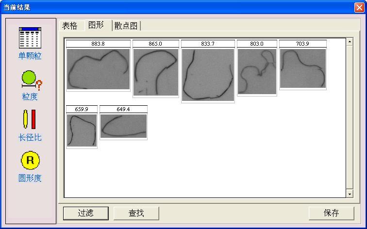Click the 圆形度 sidebar label
The height and width of the screenshot is (229, 367).
point(30,178)
